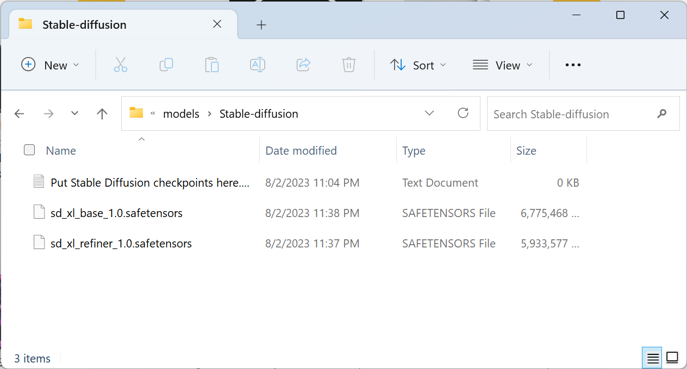The width and height of the screenshot is (687, 369).
Task: Click the Paste clipboard icon
Action: point(211,65)
